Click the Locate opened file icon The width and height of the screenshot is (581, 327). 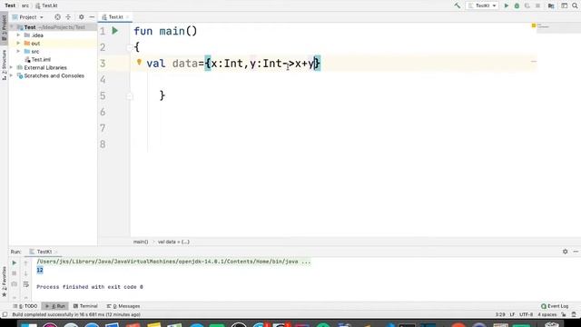click(x=57, y=17)
